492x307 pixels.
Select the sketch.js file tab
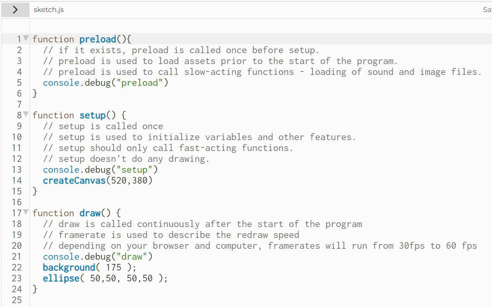click(48, 10)
